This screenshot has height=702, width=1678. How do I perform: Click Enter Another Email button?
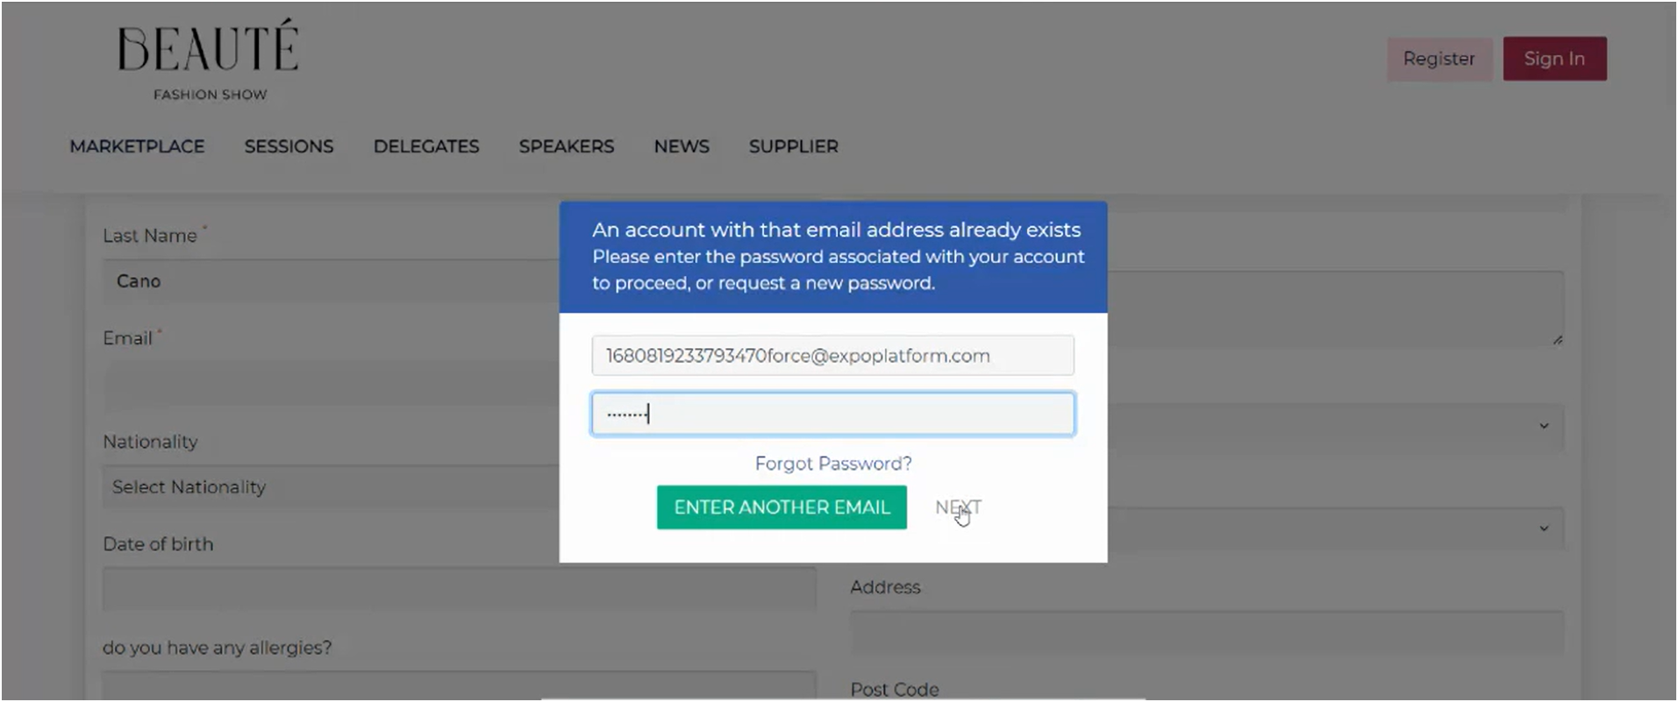coord(782,507)
